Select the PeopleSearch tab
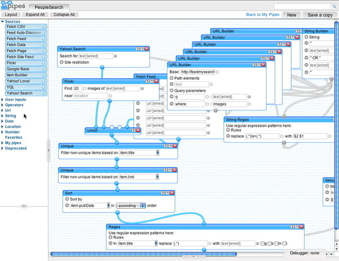 [x=49, y=7]
